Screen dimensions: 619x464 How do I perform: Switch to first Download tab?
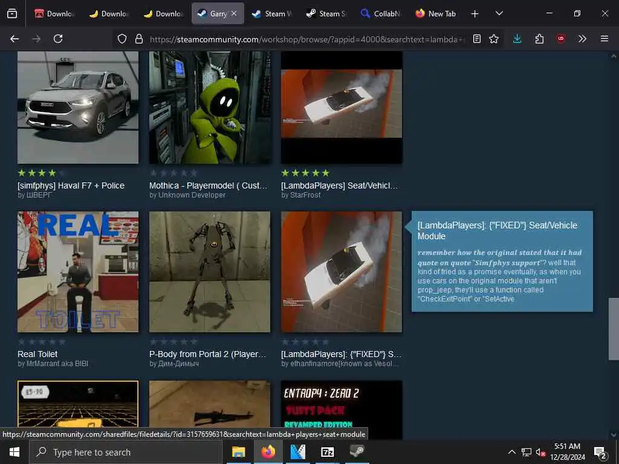tap(54, 13)
